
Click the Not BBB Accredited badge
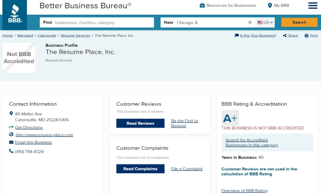(x=19, y=58)
